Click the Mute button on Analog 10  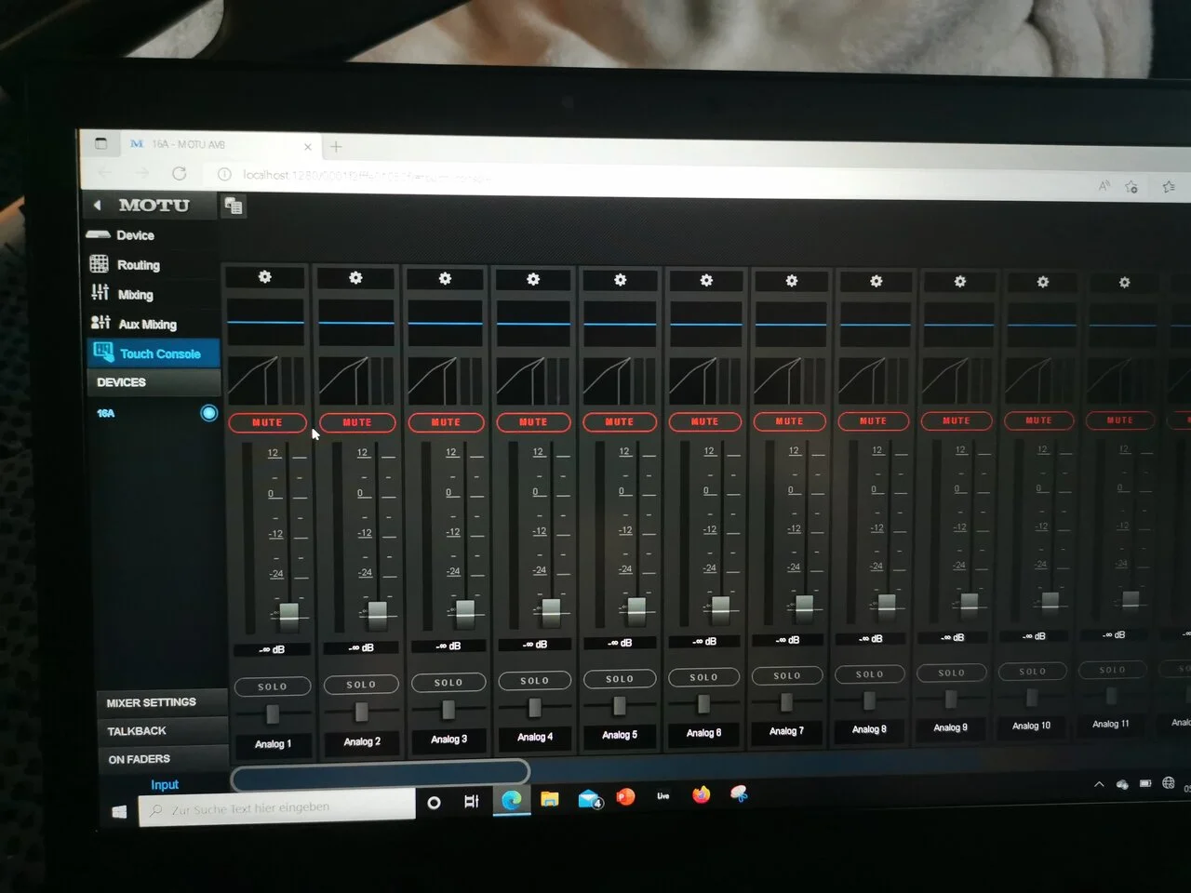1038,420
